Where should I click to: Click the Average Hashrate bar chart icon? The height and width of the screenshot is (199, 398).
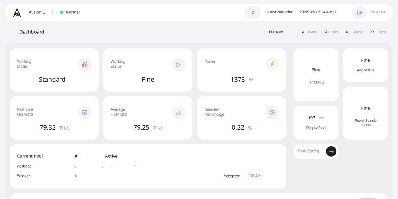pos(178,113)
